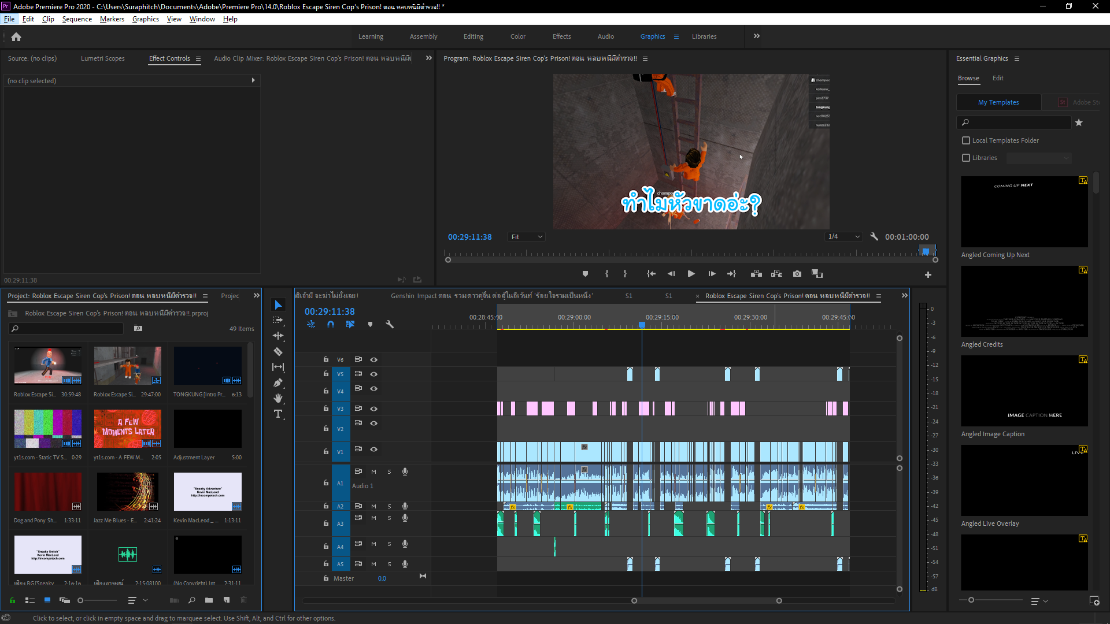Toggle V3 track output eye

[x=374, y=408]
